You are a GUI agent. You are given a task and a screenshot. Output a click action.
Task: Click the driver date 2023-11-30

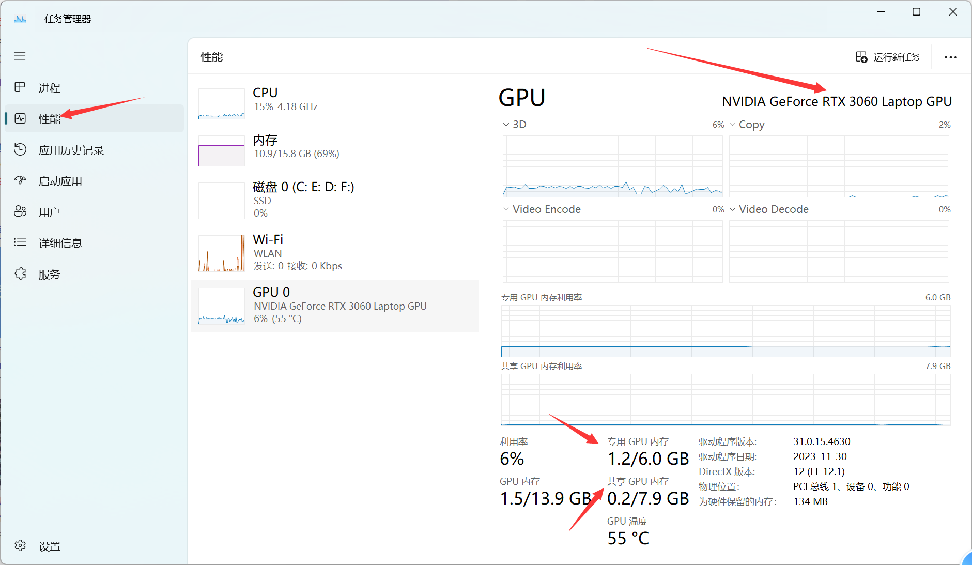point(820,457)
